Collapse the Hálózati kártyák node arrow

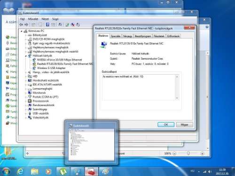pos(26,56)
